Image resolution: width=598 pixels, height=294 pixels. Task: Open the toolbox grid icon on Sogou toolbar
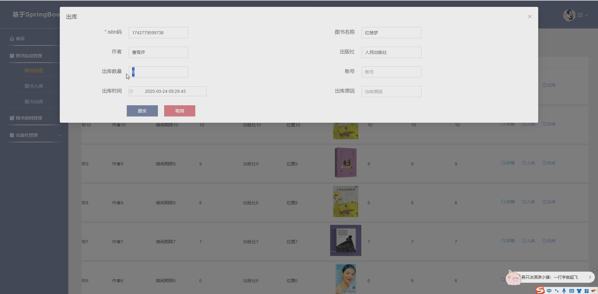[587, 290]
